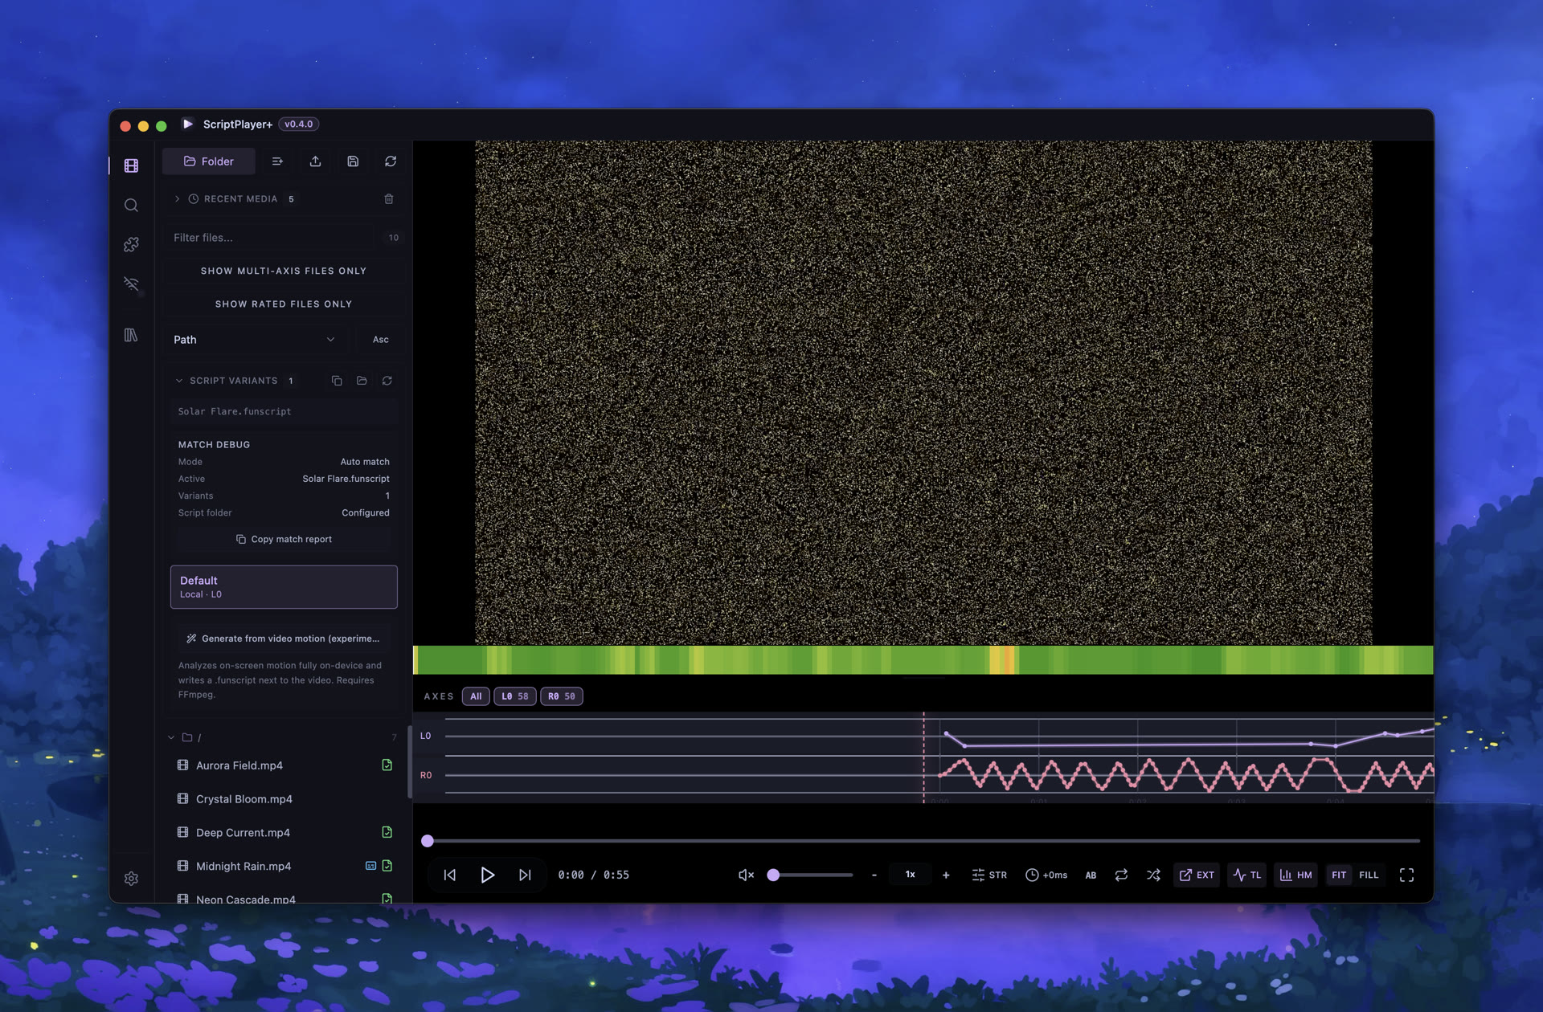Click Copy match report
The image size is (1543, 1012).
coord(284,539)
